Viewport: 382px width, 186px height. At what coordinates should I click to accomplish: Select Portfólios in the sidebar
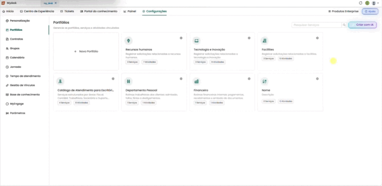(14, 30)
